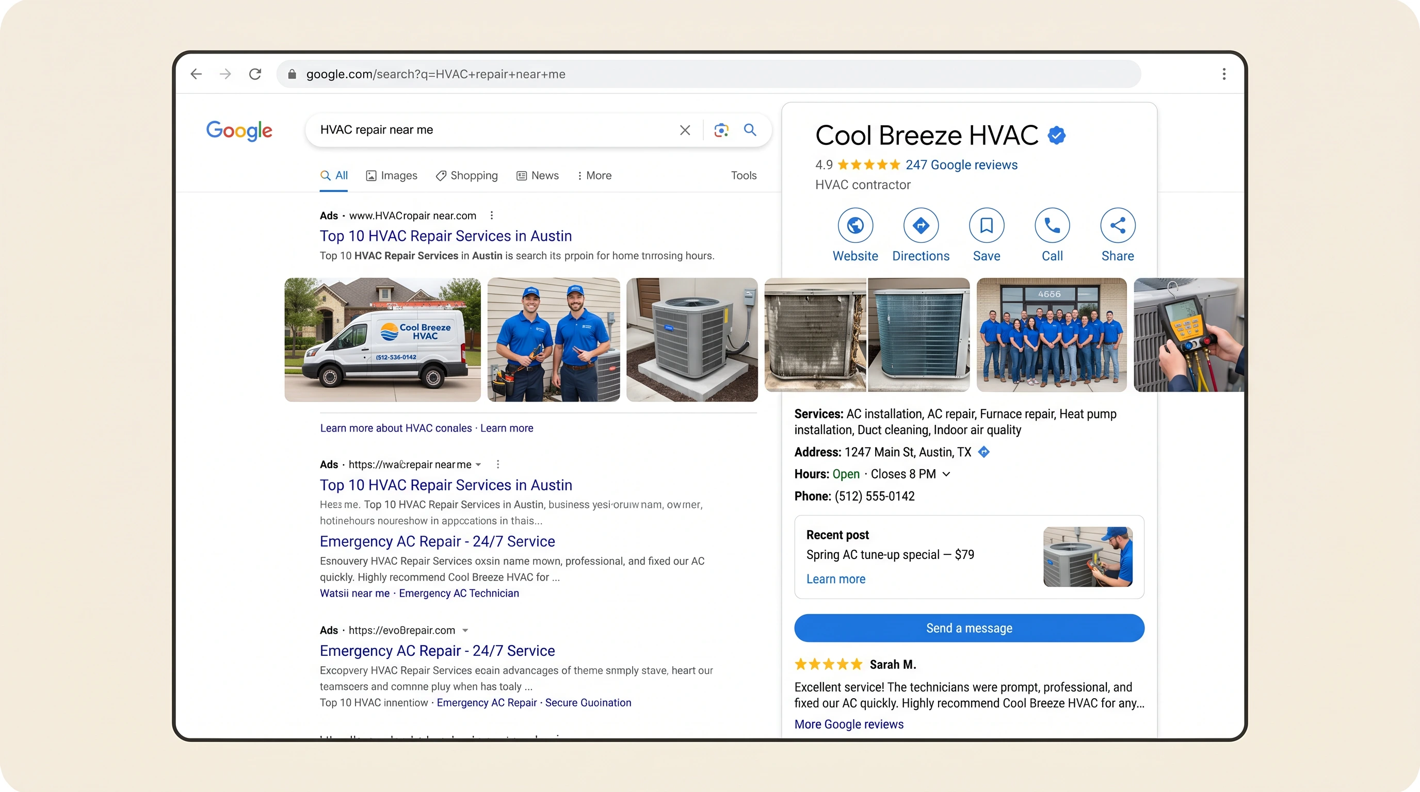Open the More search filter menu
The height and width of the screenshot is (792, 1420).
coord(594,175)
